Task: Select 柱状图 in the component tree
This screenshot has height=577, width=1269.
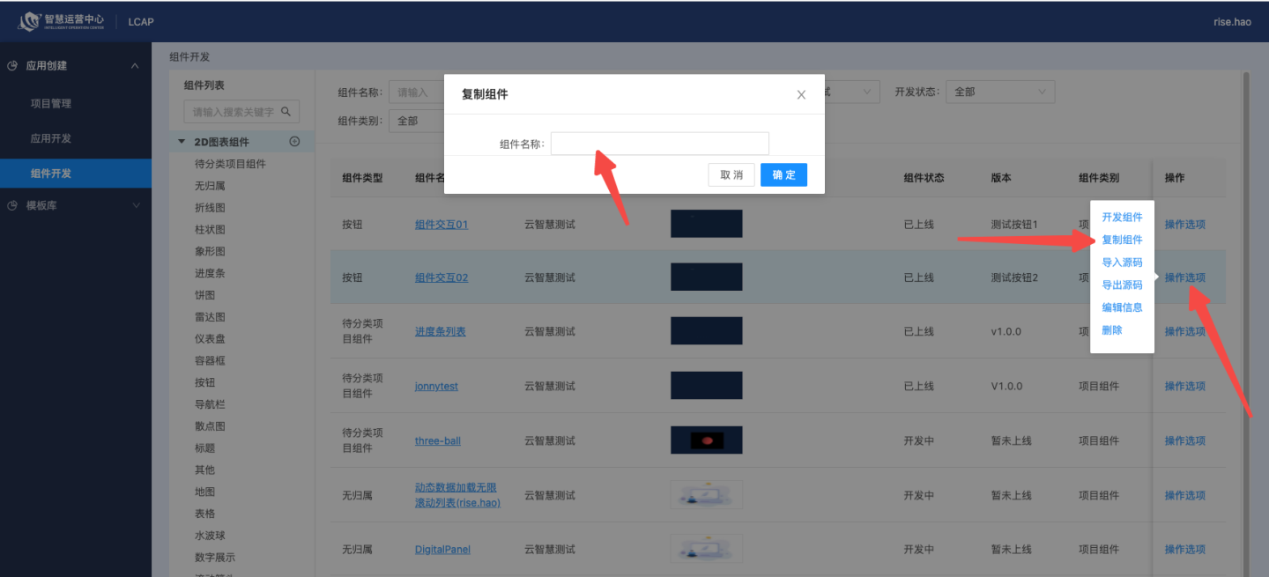Action: (x=210, y=229)
